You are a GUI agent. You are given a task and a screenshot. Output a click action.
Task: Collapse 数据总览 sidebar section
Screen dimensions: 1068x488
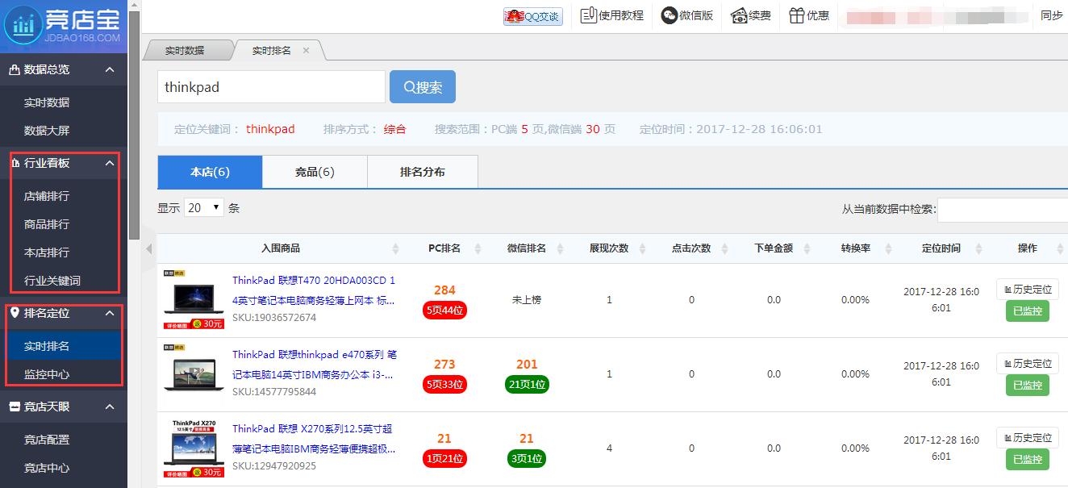click(x=110, y=69)
